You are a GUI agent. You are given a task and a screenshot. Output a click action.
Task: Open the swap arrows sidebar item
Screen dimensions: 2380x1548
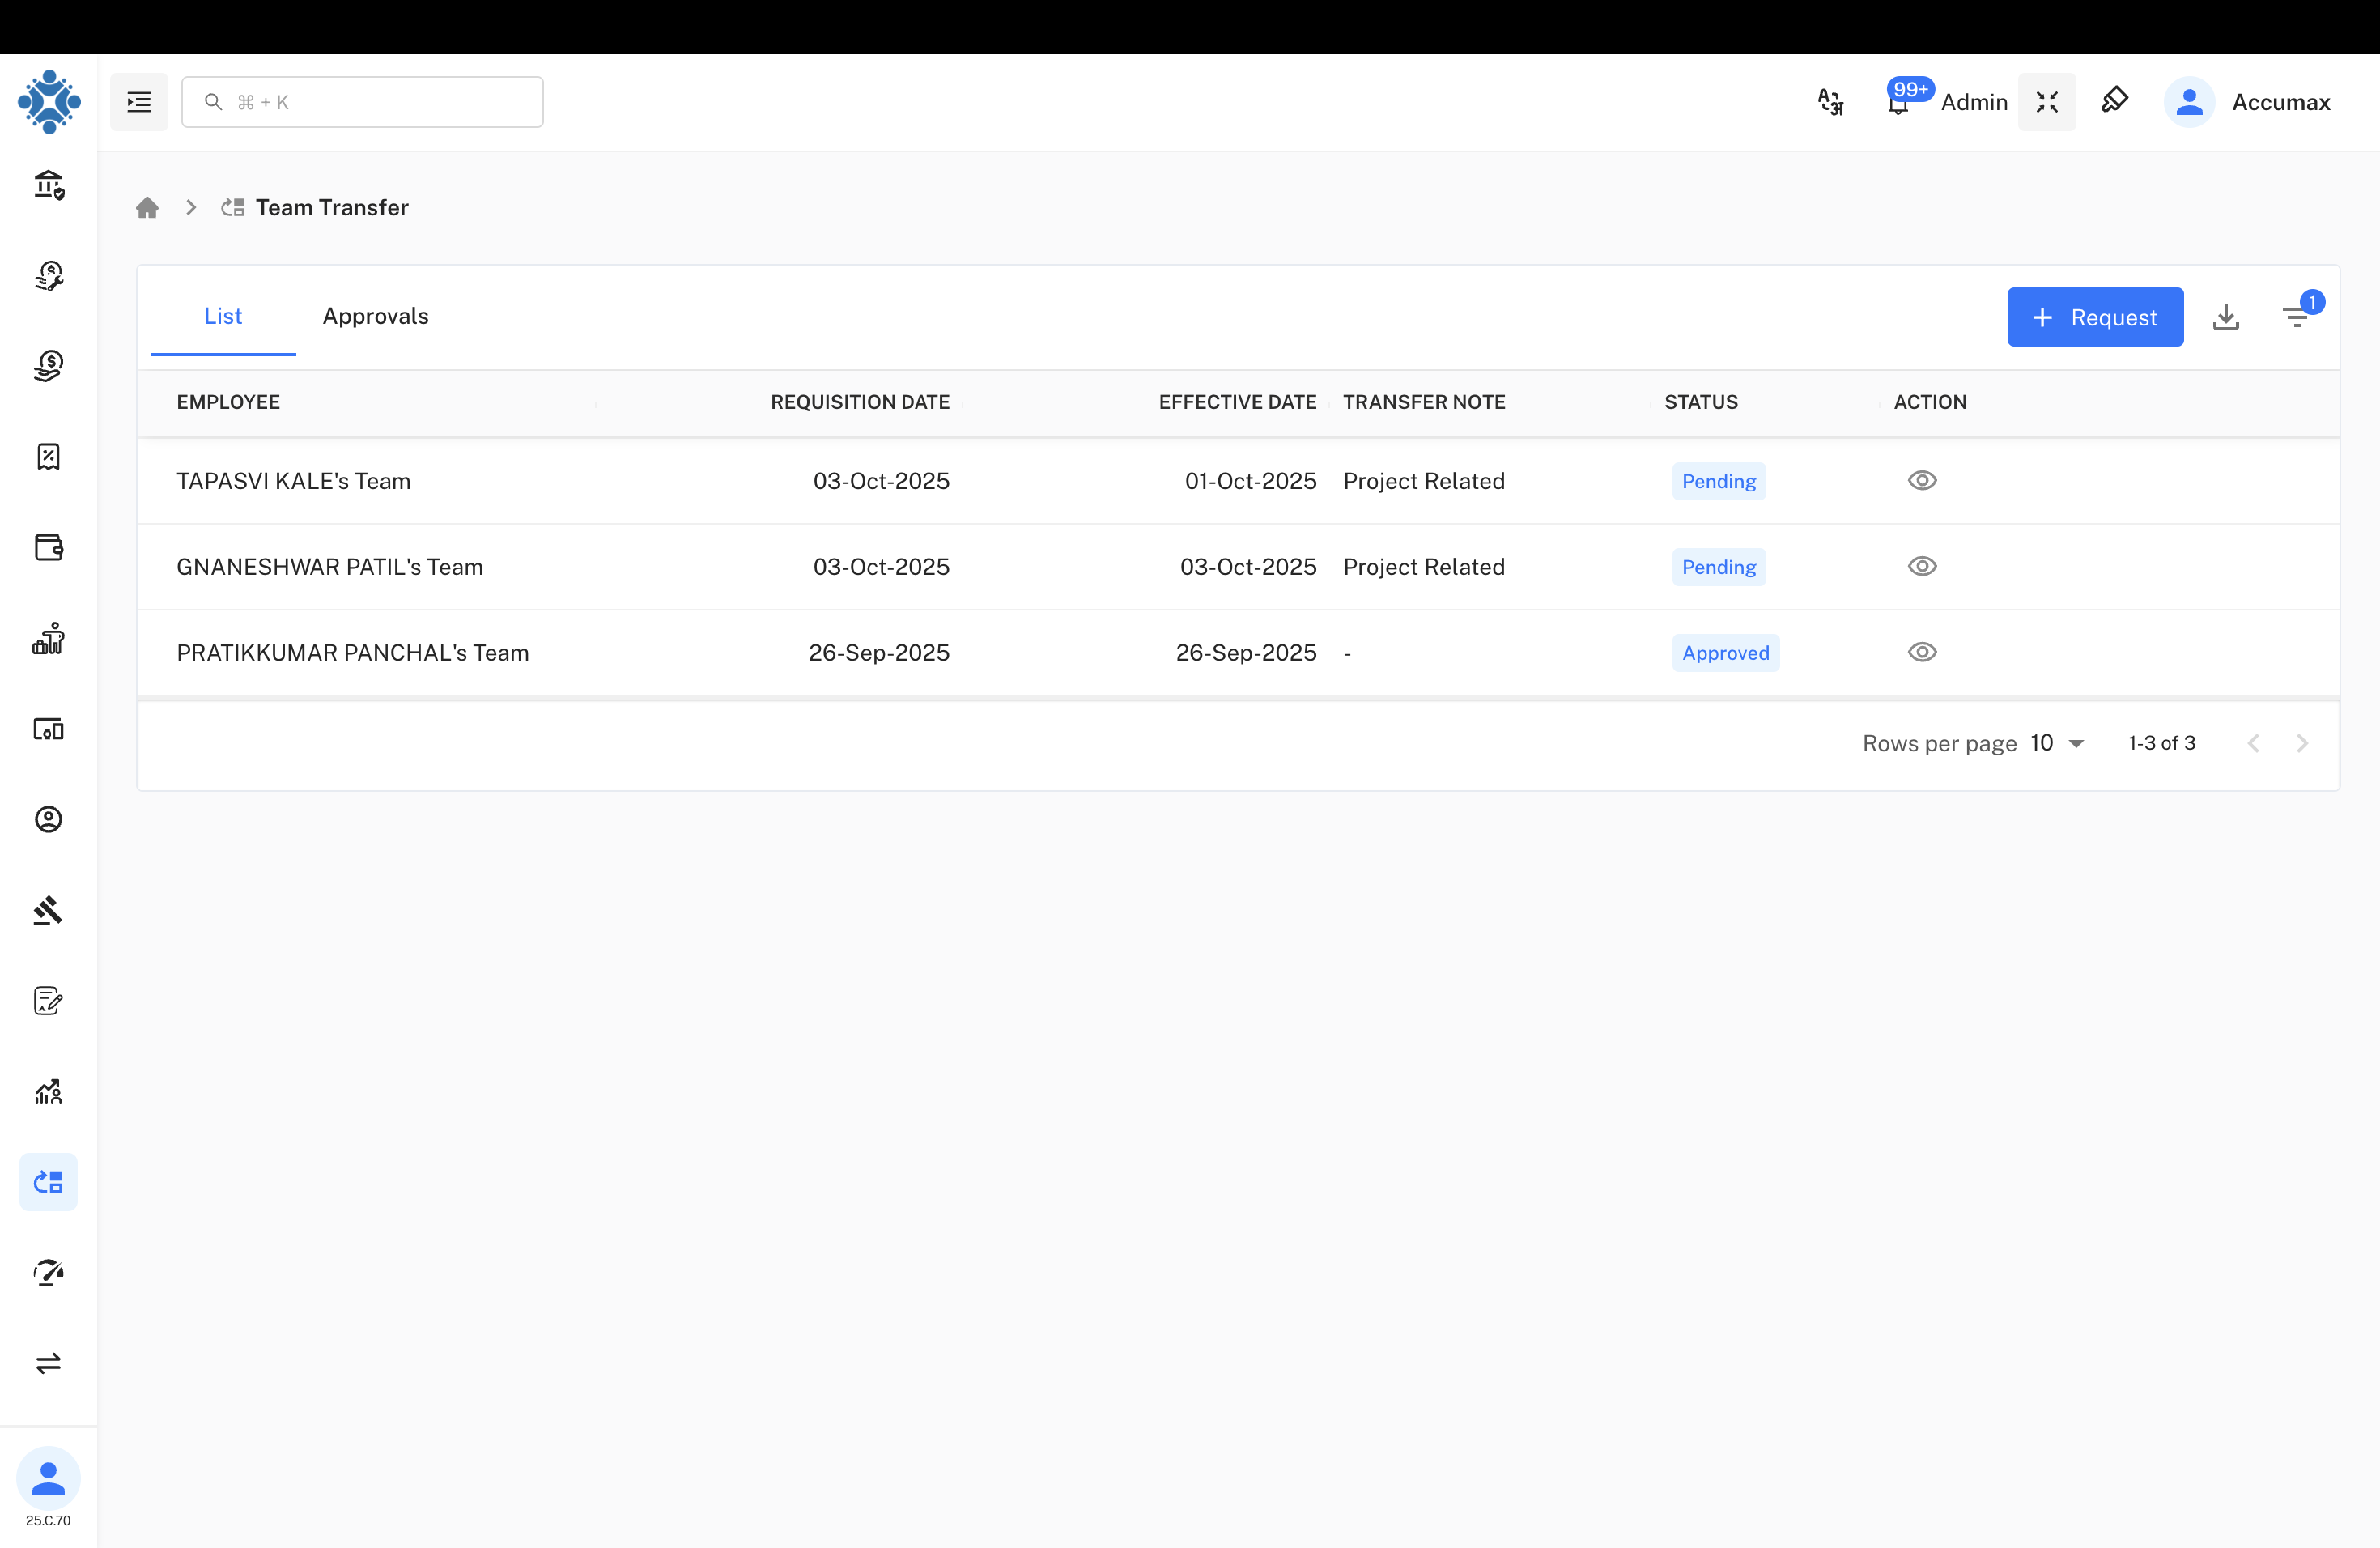point(48,1363)
